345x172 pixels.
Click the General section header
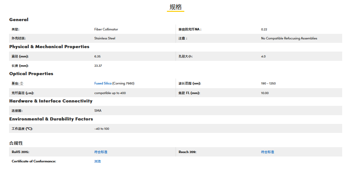(19, 20)
